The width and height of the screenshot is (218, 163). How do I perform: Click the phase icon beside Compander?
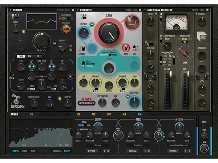161,35
